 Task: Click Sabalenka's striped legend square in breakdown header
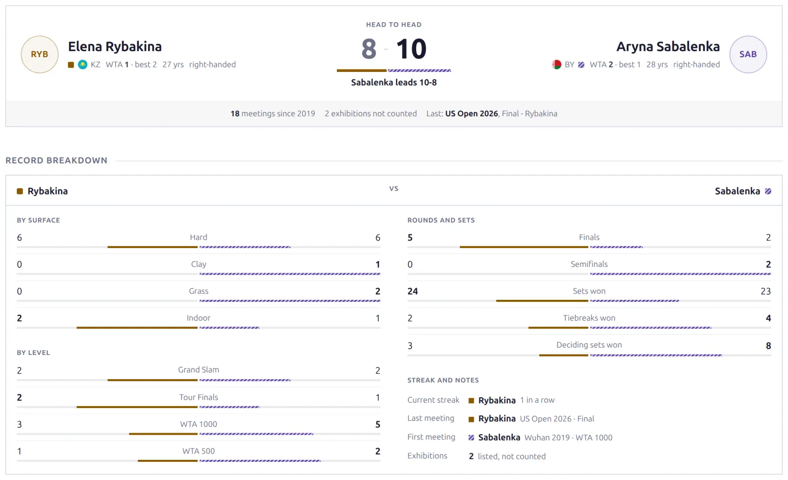[x=768, y=192]
